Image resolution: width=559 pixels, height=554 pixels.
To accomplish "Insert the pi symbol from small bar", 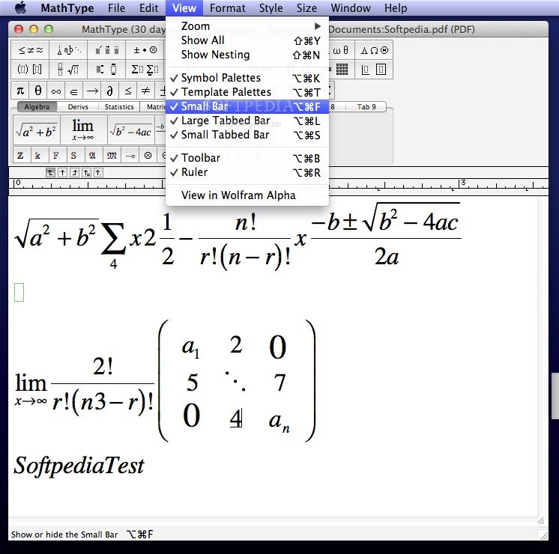I will point(20,91).
